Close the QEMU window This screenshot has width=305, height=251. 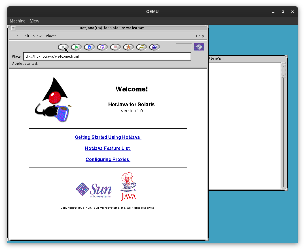pos(292,12)
